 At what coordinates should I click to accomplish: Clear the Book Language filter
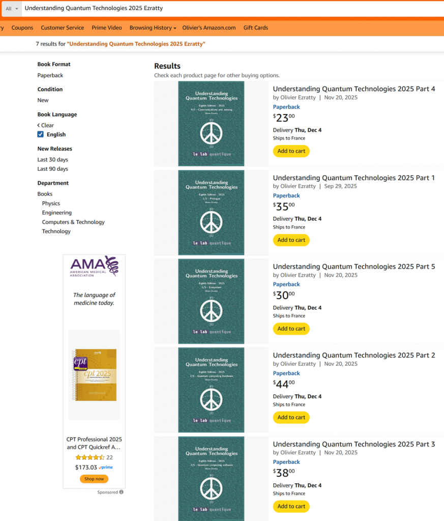[x=46, y=125]
